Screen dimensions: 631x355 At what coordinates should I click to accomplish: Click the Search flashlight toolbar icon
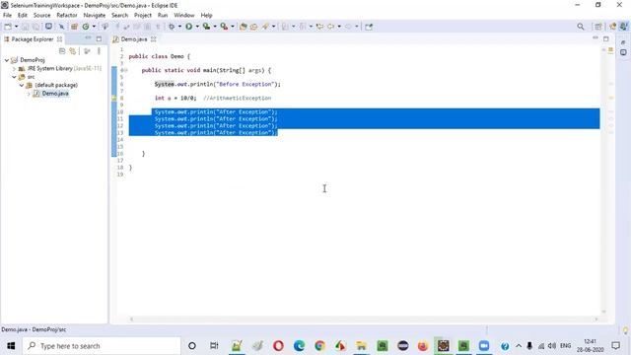coord(265,27)
